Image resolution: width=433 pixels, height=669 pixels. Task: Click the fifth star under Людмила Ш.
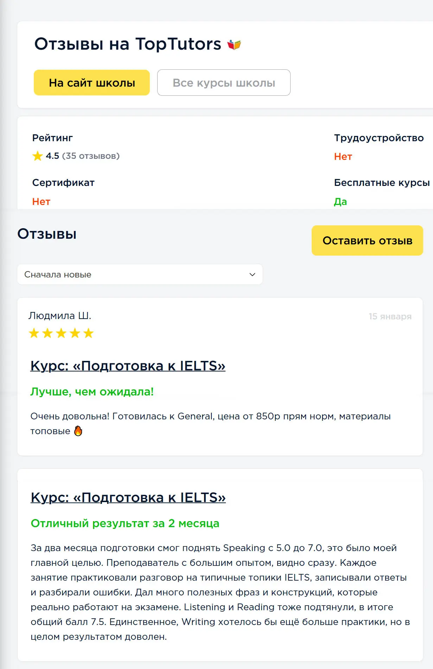coord(88,332)
